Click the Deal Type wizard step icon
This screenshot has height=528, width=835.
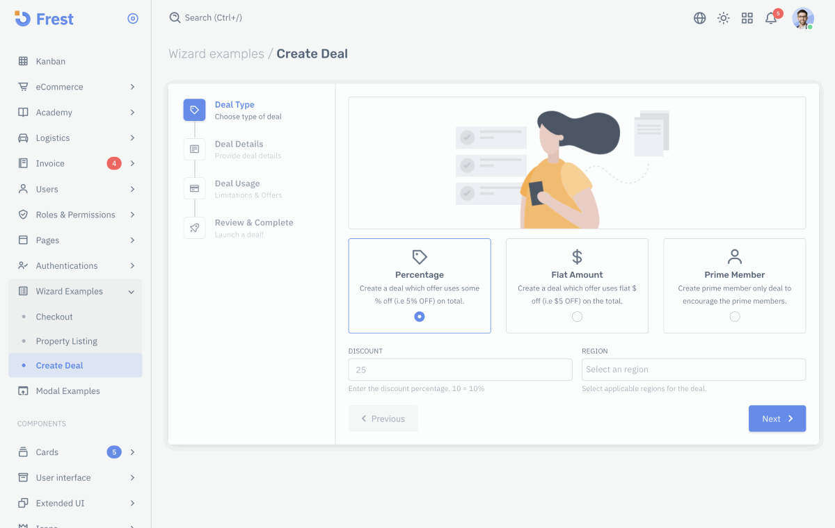tap(194, 110)
